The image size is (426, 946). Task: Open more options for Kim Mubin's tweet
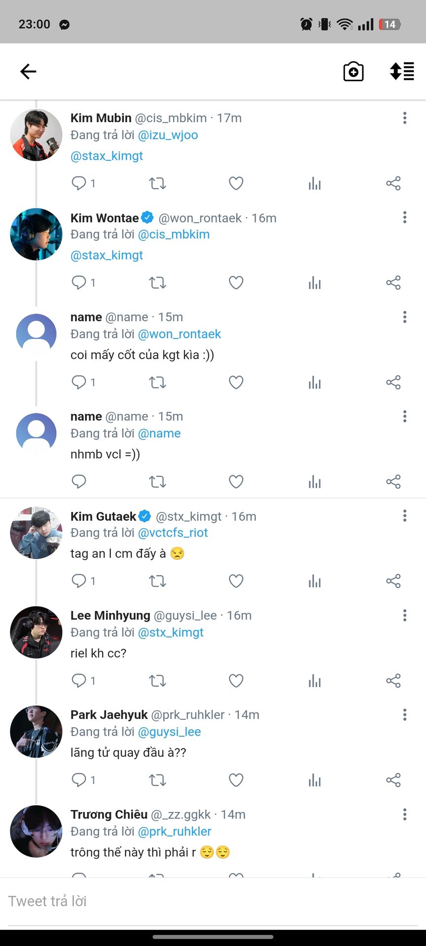404,118
